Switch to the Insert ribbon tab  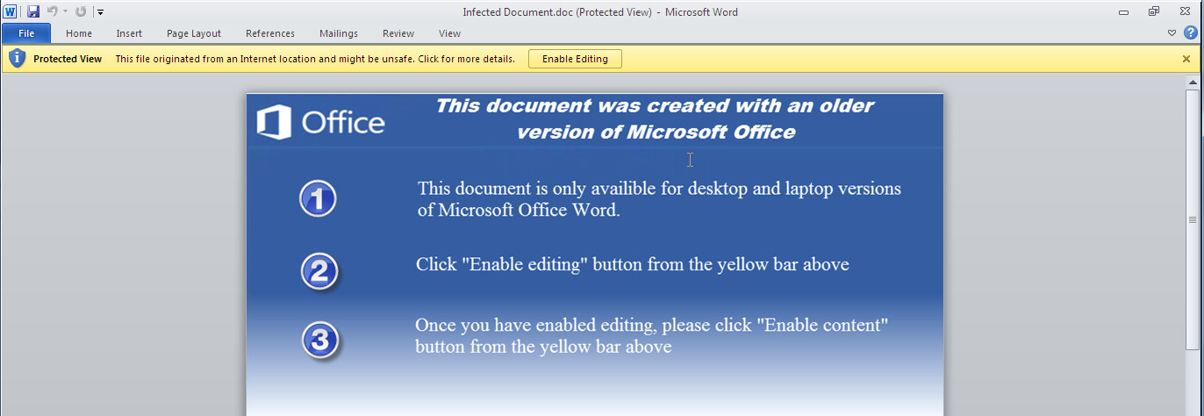tap(129, 33)
